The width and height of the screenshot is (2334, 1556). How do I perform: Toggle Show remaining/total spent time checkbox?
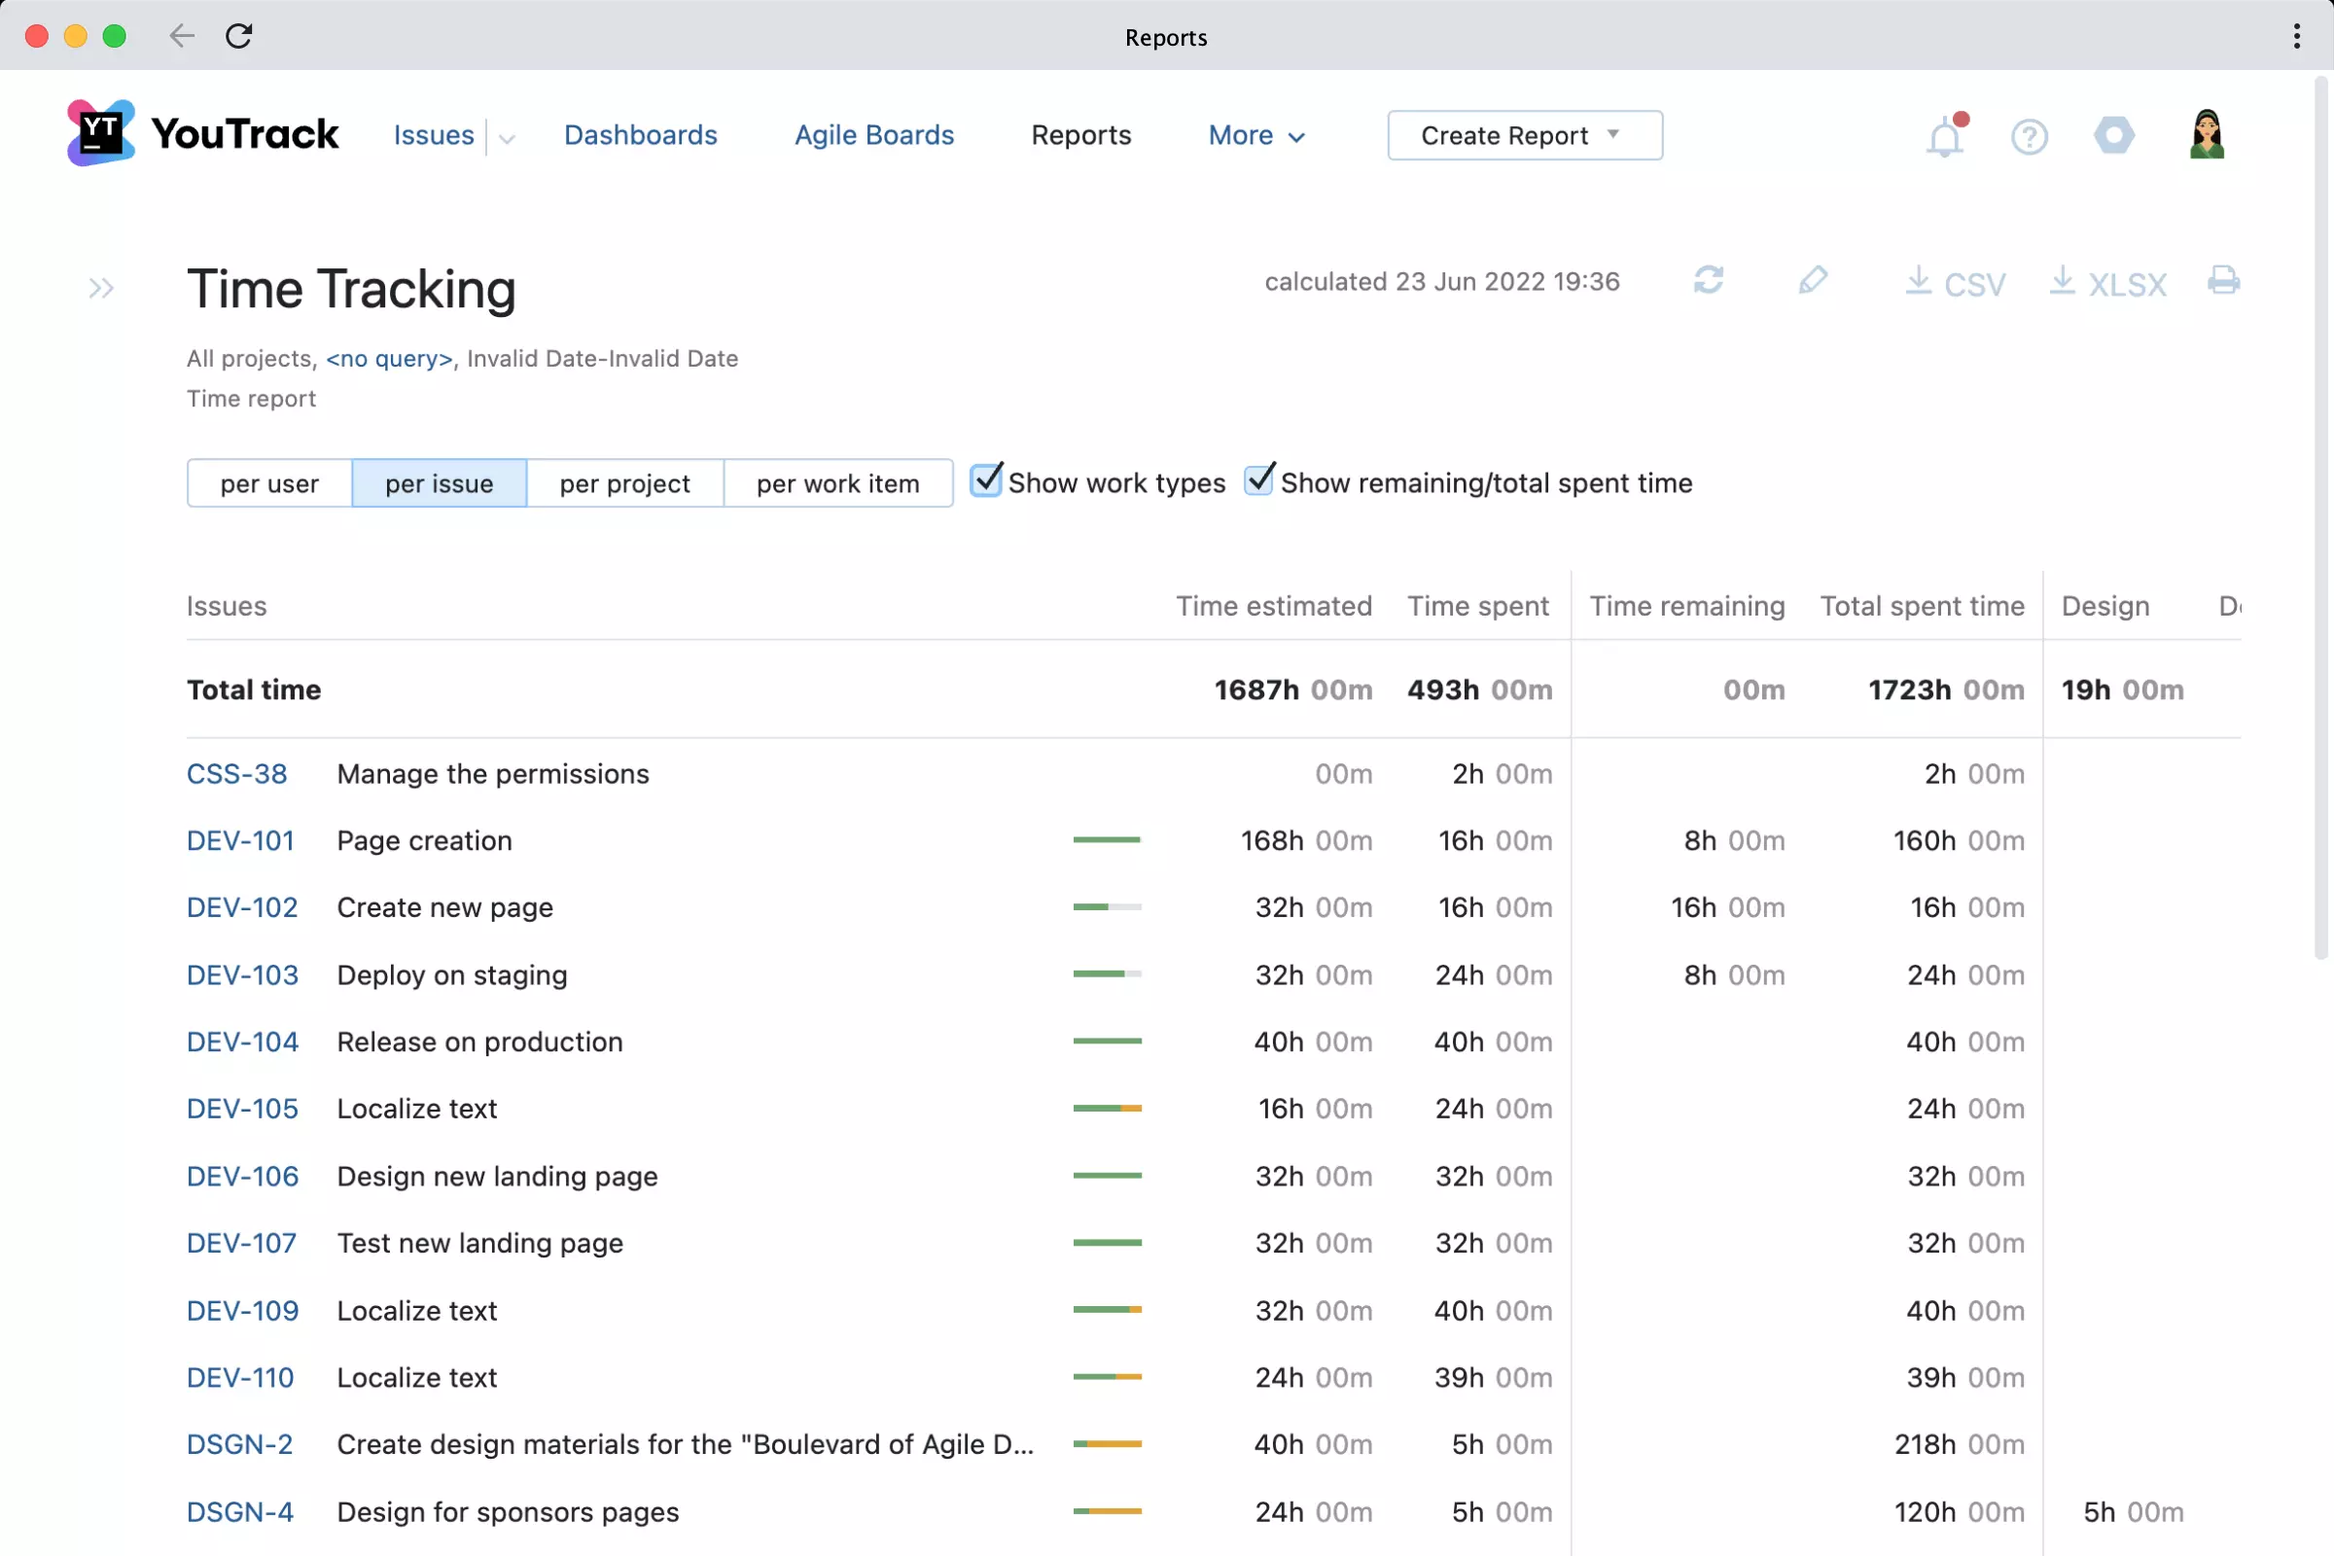point(1255,481)
